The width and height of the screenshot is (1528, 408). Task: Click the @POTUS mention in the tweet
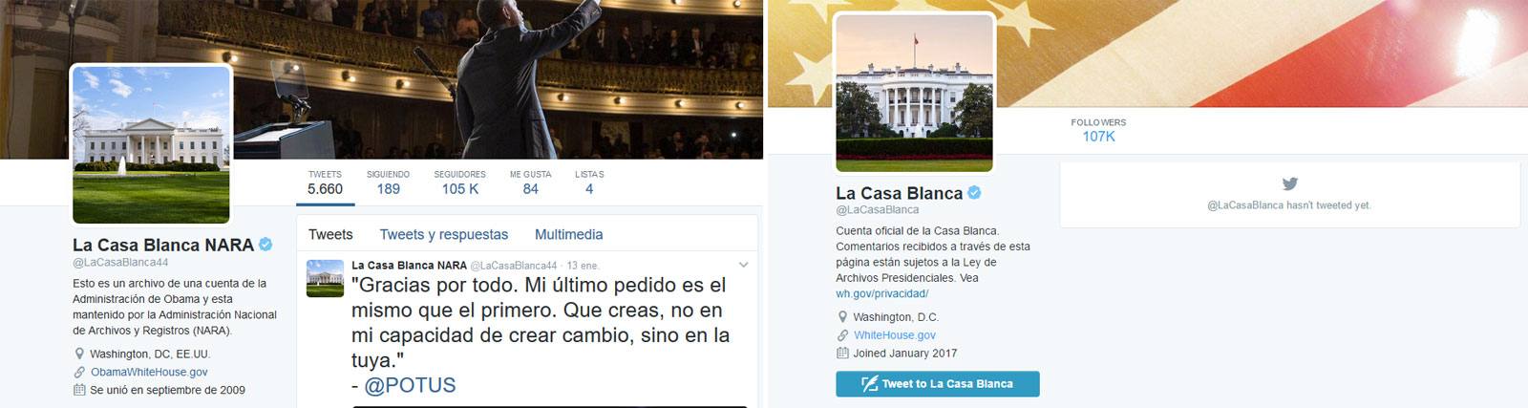pos(410,385)
